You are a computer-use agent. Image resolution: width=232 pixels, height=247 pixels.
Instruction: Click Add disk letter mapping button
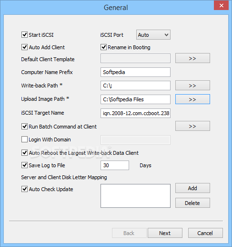(x=192, y=188)
